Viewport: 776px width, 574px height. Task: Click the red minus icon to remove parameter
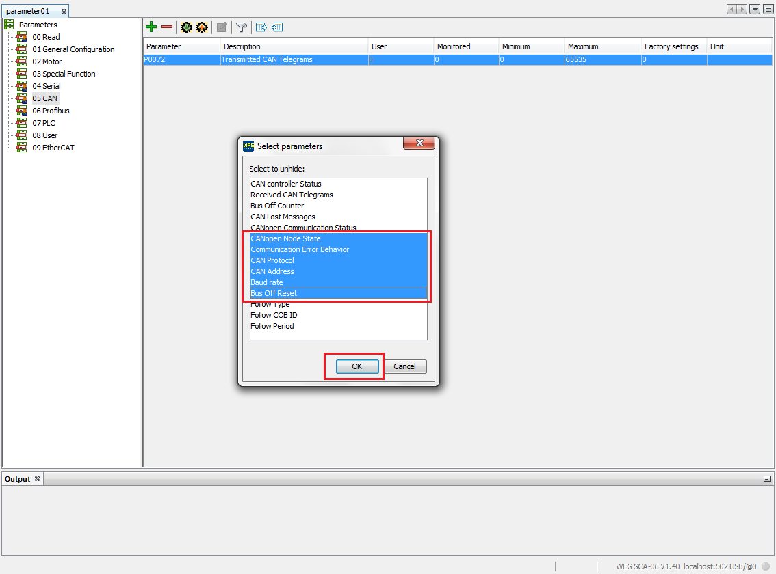166,27
